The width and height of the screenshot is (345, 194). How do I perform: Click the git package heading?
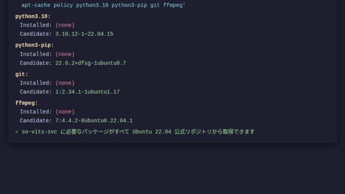coord(22,74)
